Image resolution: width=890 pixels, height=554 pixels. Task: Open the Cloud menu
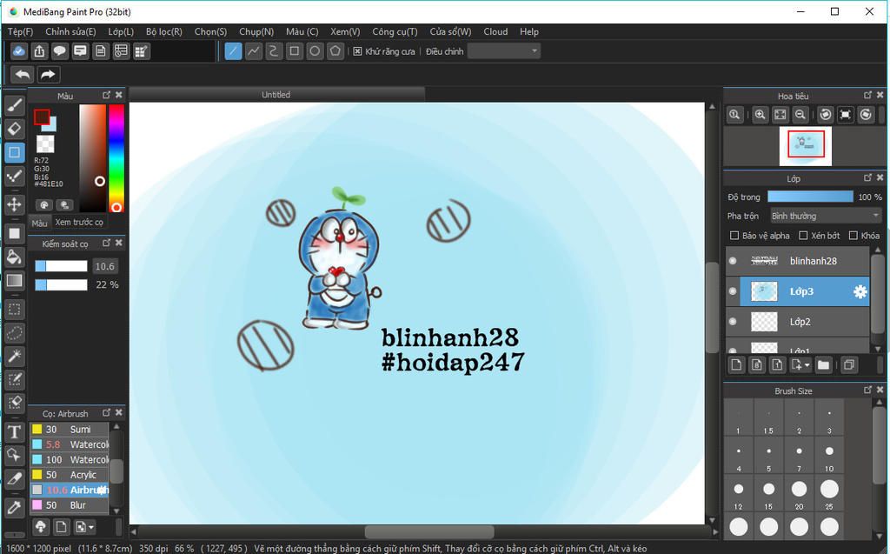click(495, 32)
